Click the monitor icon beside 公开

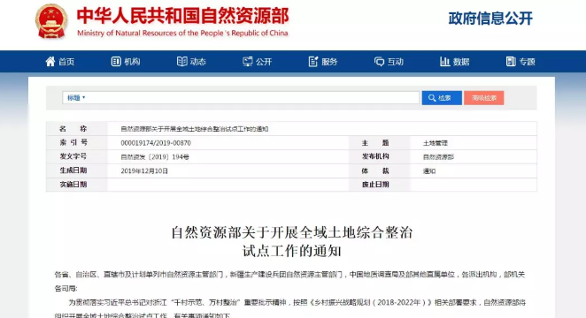pos(247,62)
